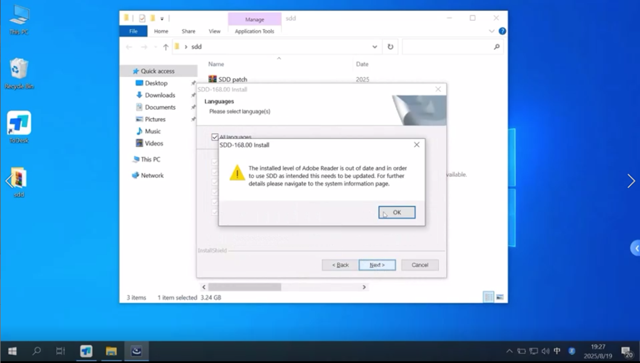Click the Search icon in the taskbar
The width and height of the screenshot is (640, 363).
36,352
